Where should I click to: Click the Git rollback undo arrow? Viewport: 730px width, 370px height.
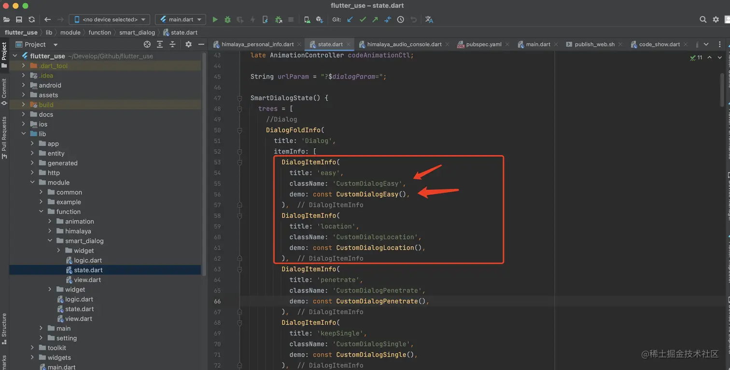click(413, 19)
